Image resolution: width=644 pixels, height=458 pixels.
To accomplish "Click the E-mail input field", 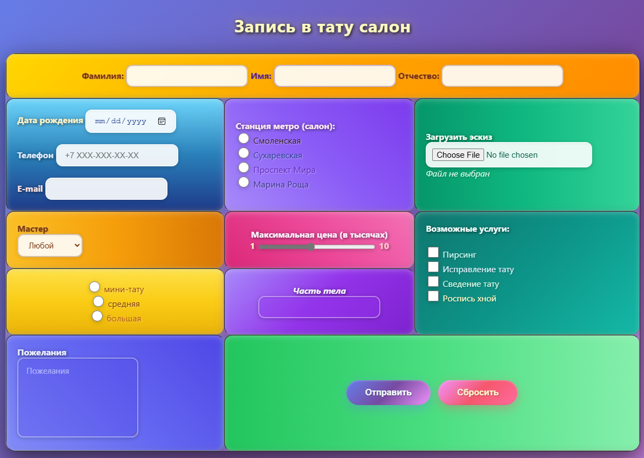I will (106, 189).
